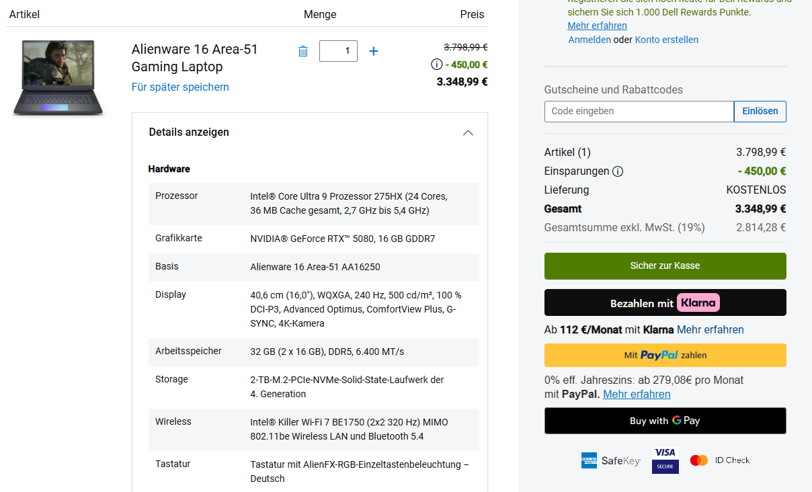
Task: Click the quantity input field
Action: pyautogui.click(x=338, y=51)
